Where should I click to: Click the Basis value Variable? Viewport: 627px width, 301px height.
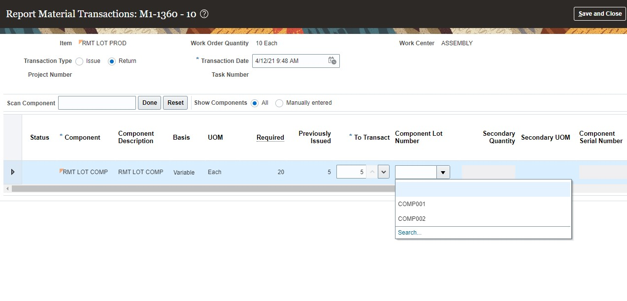[184, 173]
